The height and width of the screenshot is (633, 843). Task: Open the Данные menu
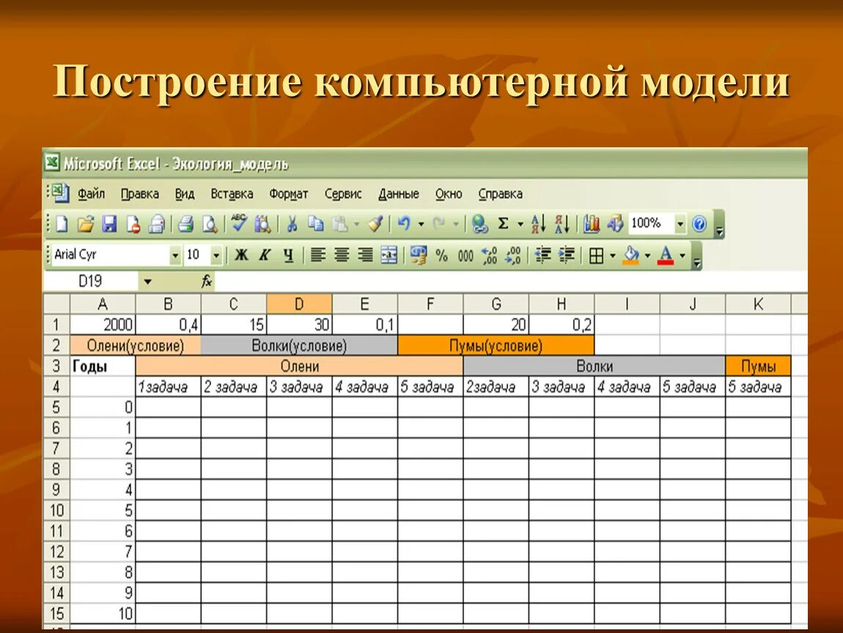click(x=398, y=193)
